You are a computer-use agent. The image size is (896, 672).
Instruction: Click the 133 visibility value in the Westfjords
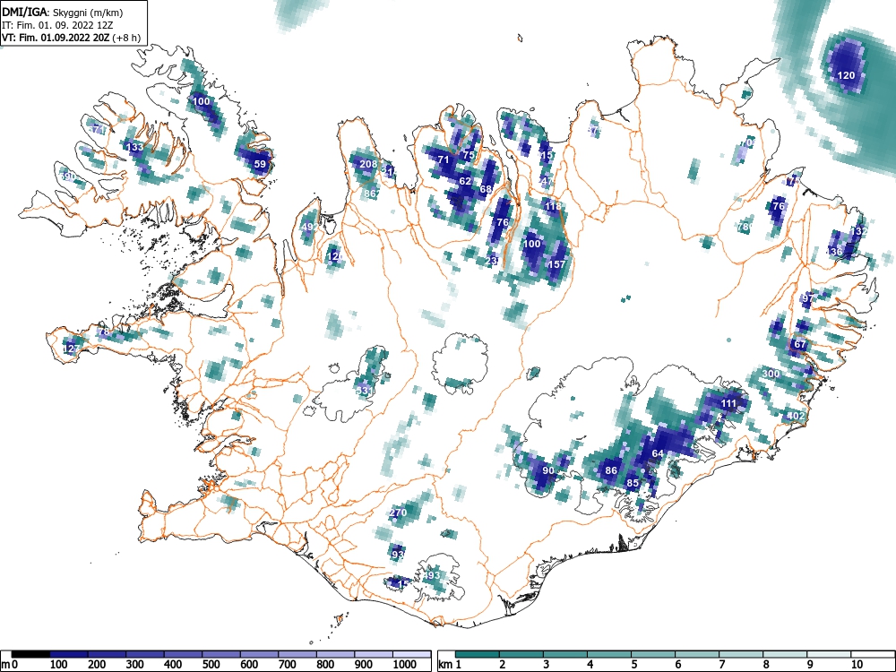coord(135,148)
